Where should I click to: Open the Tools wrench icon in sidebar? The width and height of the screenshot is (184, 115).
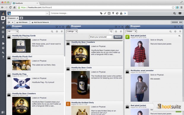coord(3,53)
